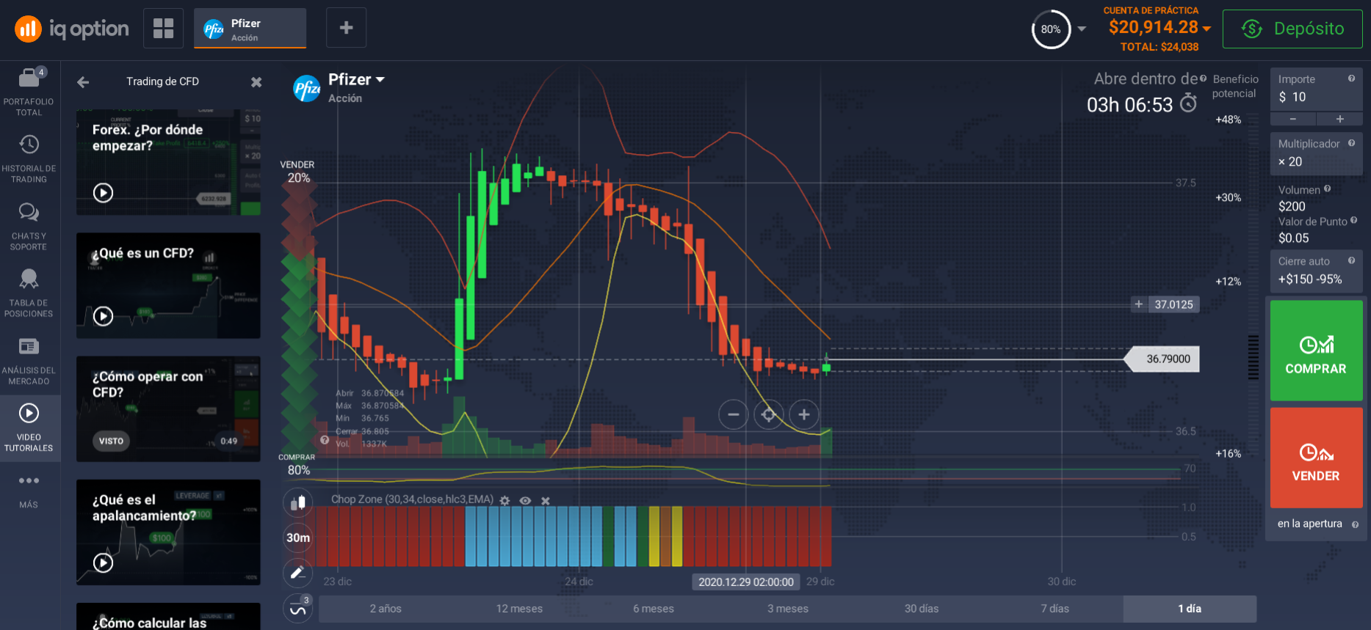Open the candle info help icon
1371x630 pixels.
(x=325, y=440)
